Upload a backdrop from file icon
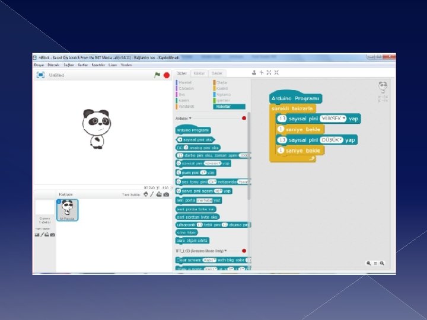The image size is (427, 320). click(47, 235)
